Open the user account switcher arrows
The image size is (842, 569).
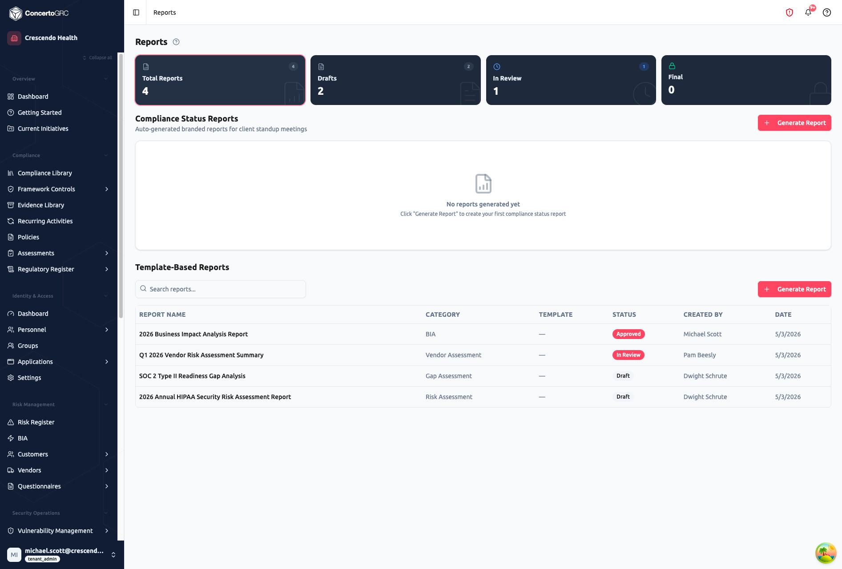pyautogui.click(x=113, y=555)
